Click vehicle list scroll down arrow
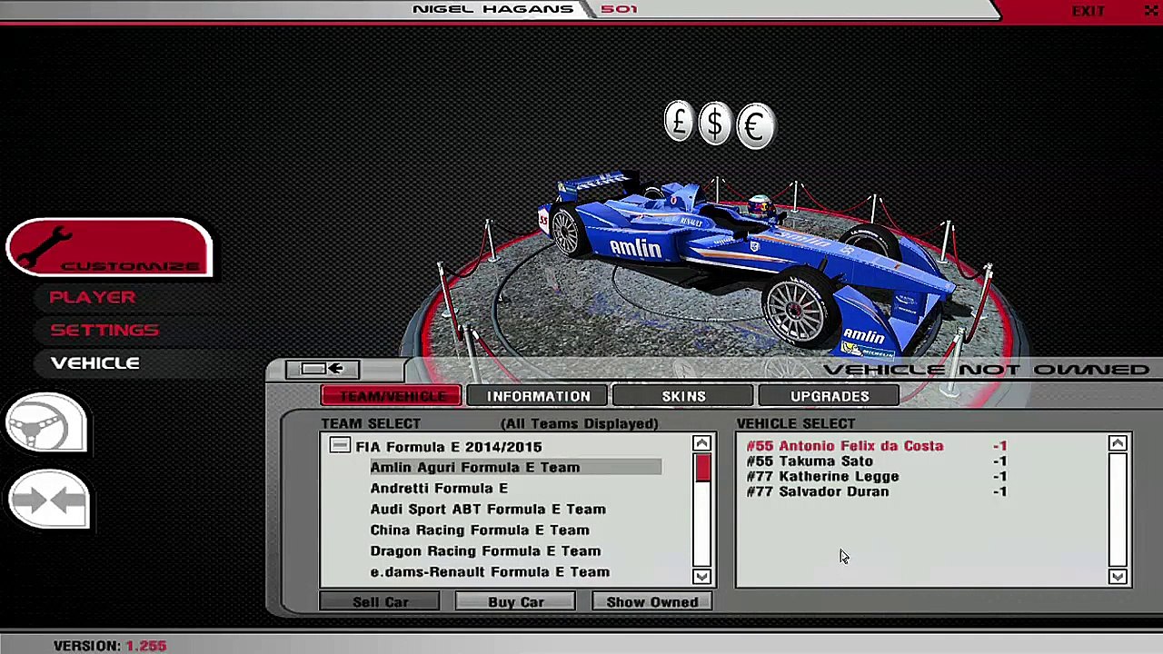Image resolution: width=1163 pixels, height=654 pixels. pyautogui.click(x=1118, y=577)
